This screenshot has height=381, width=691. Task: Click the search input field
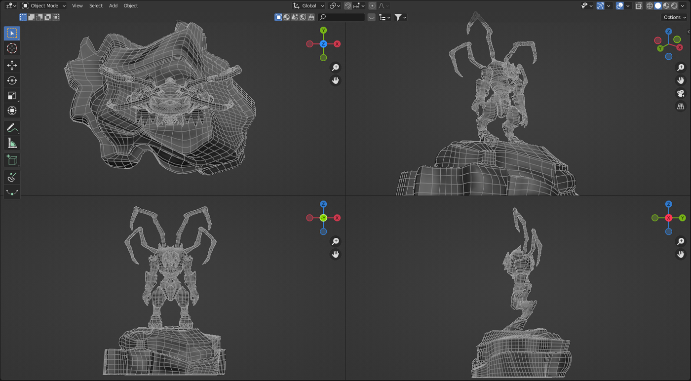click(x=342, y=17)
